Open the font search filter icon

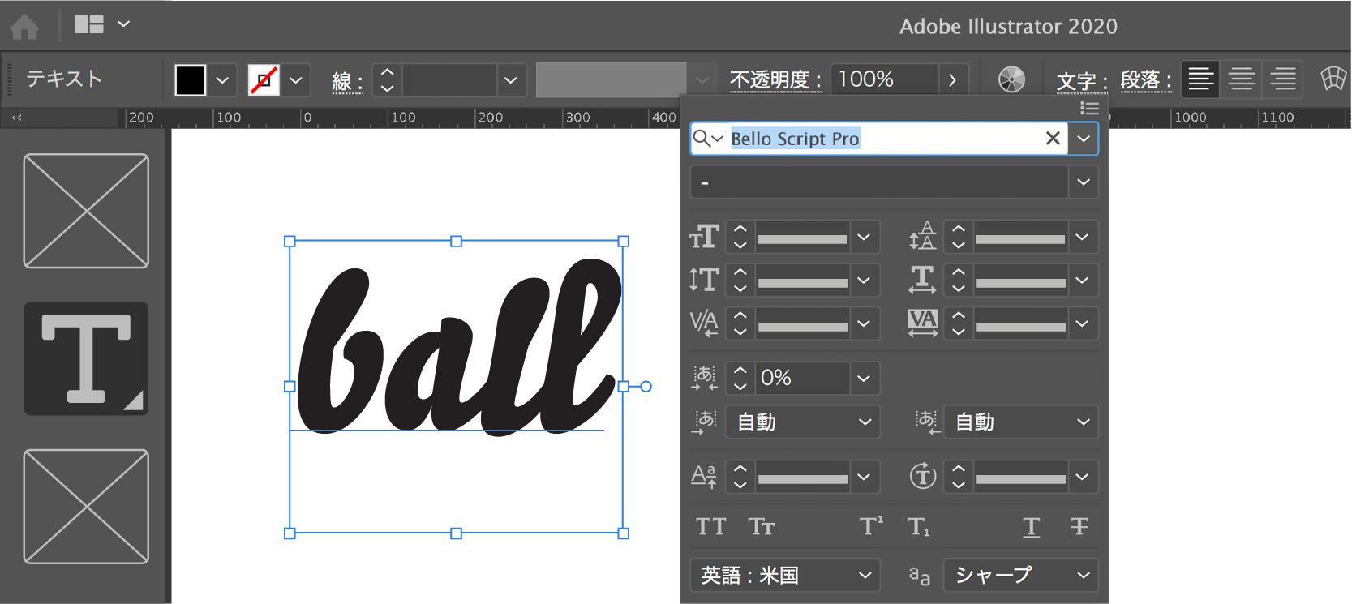(x=707, y=139)
